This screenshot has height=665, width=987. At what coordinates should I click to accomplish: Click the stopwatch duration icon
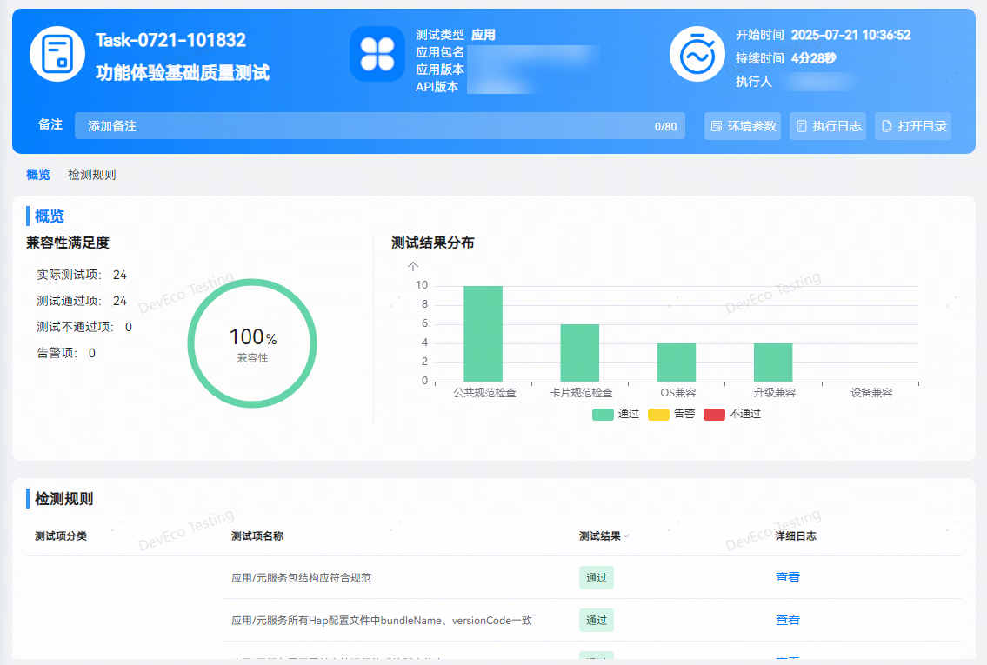(x=697, y=54)
